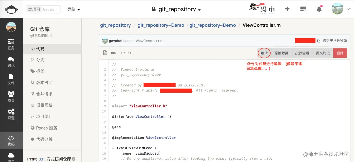Open 原始数据 raw view
Image resolution: width=354 pixels, height=162 pixels.
(x=281, y=53)
